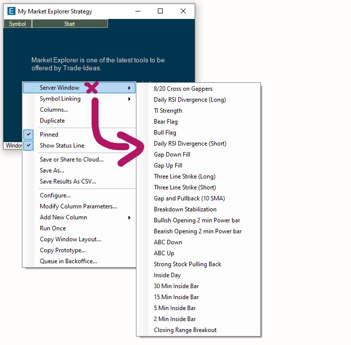The image size is (351, 345).
Task: Select Breakdown Stabilization strategy
Action: [185, 209]
